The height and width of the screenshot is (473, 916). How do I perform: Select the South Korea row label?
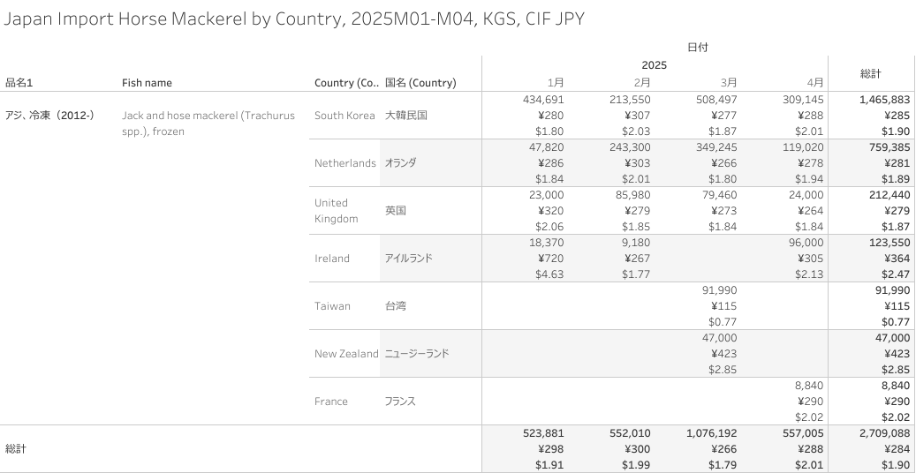[344, 116]
